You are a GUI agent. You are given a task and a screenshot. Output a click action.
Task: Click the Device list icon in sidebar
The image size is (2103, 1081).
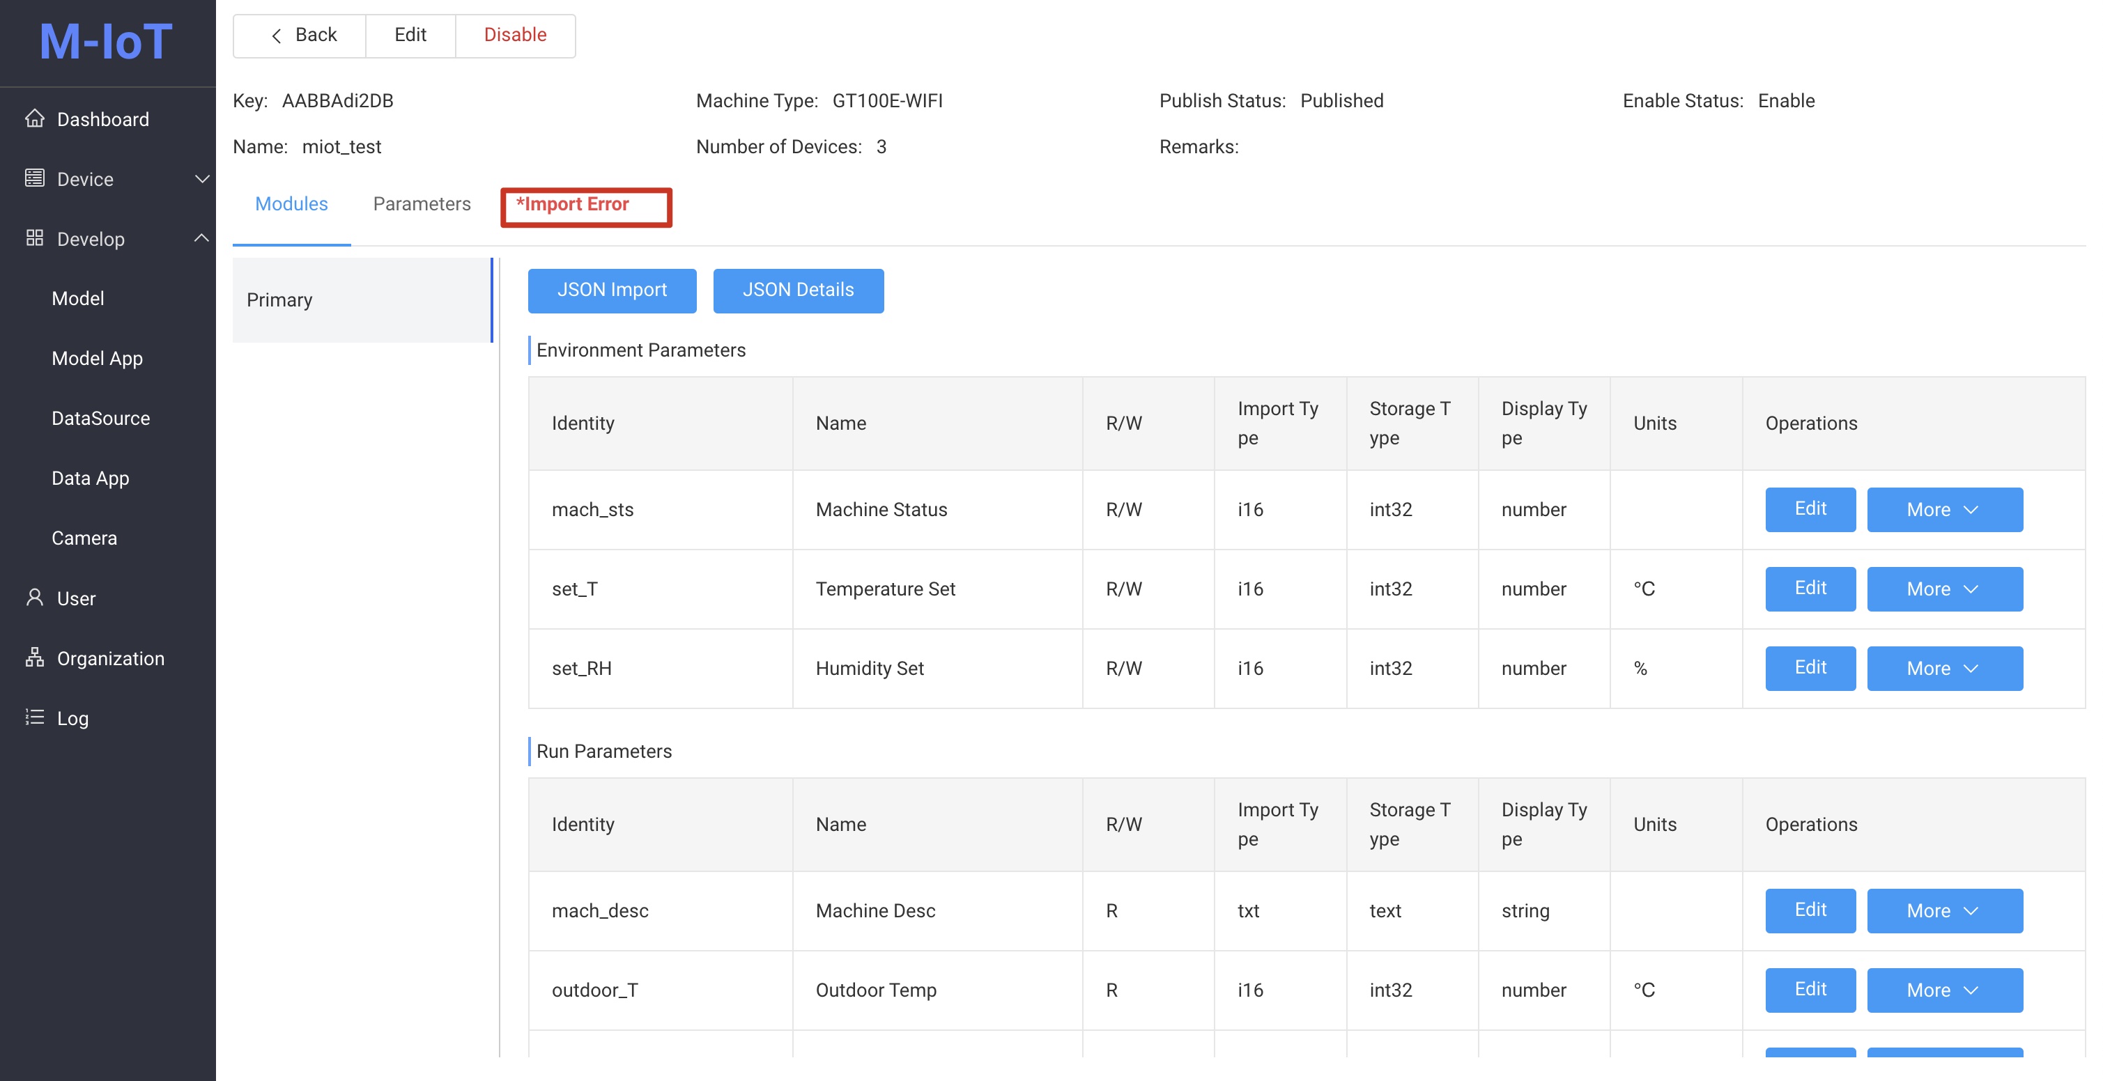click(x=34, y=178)
